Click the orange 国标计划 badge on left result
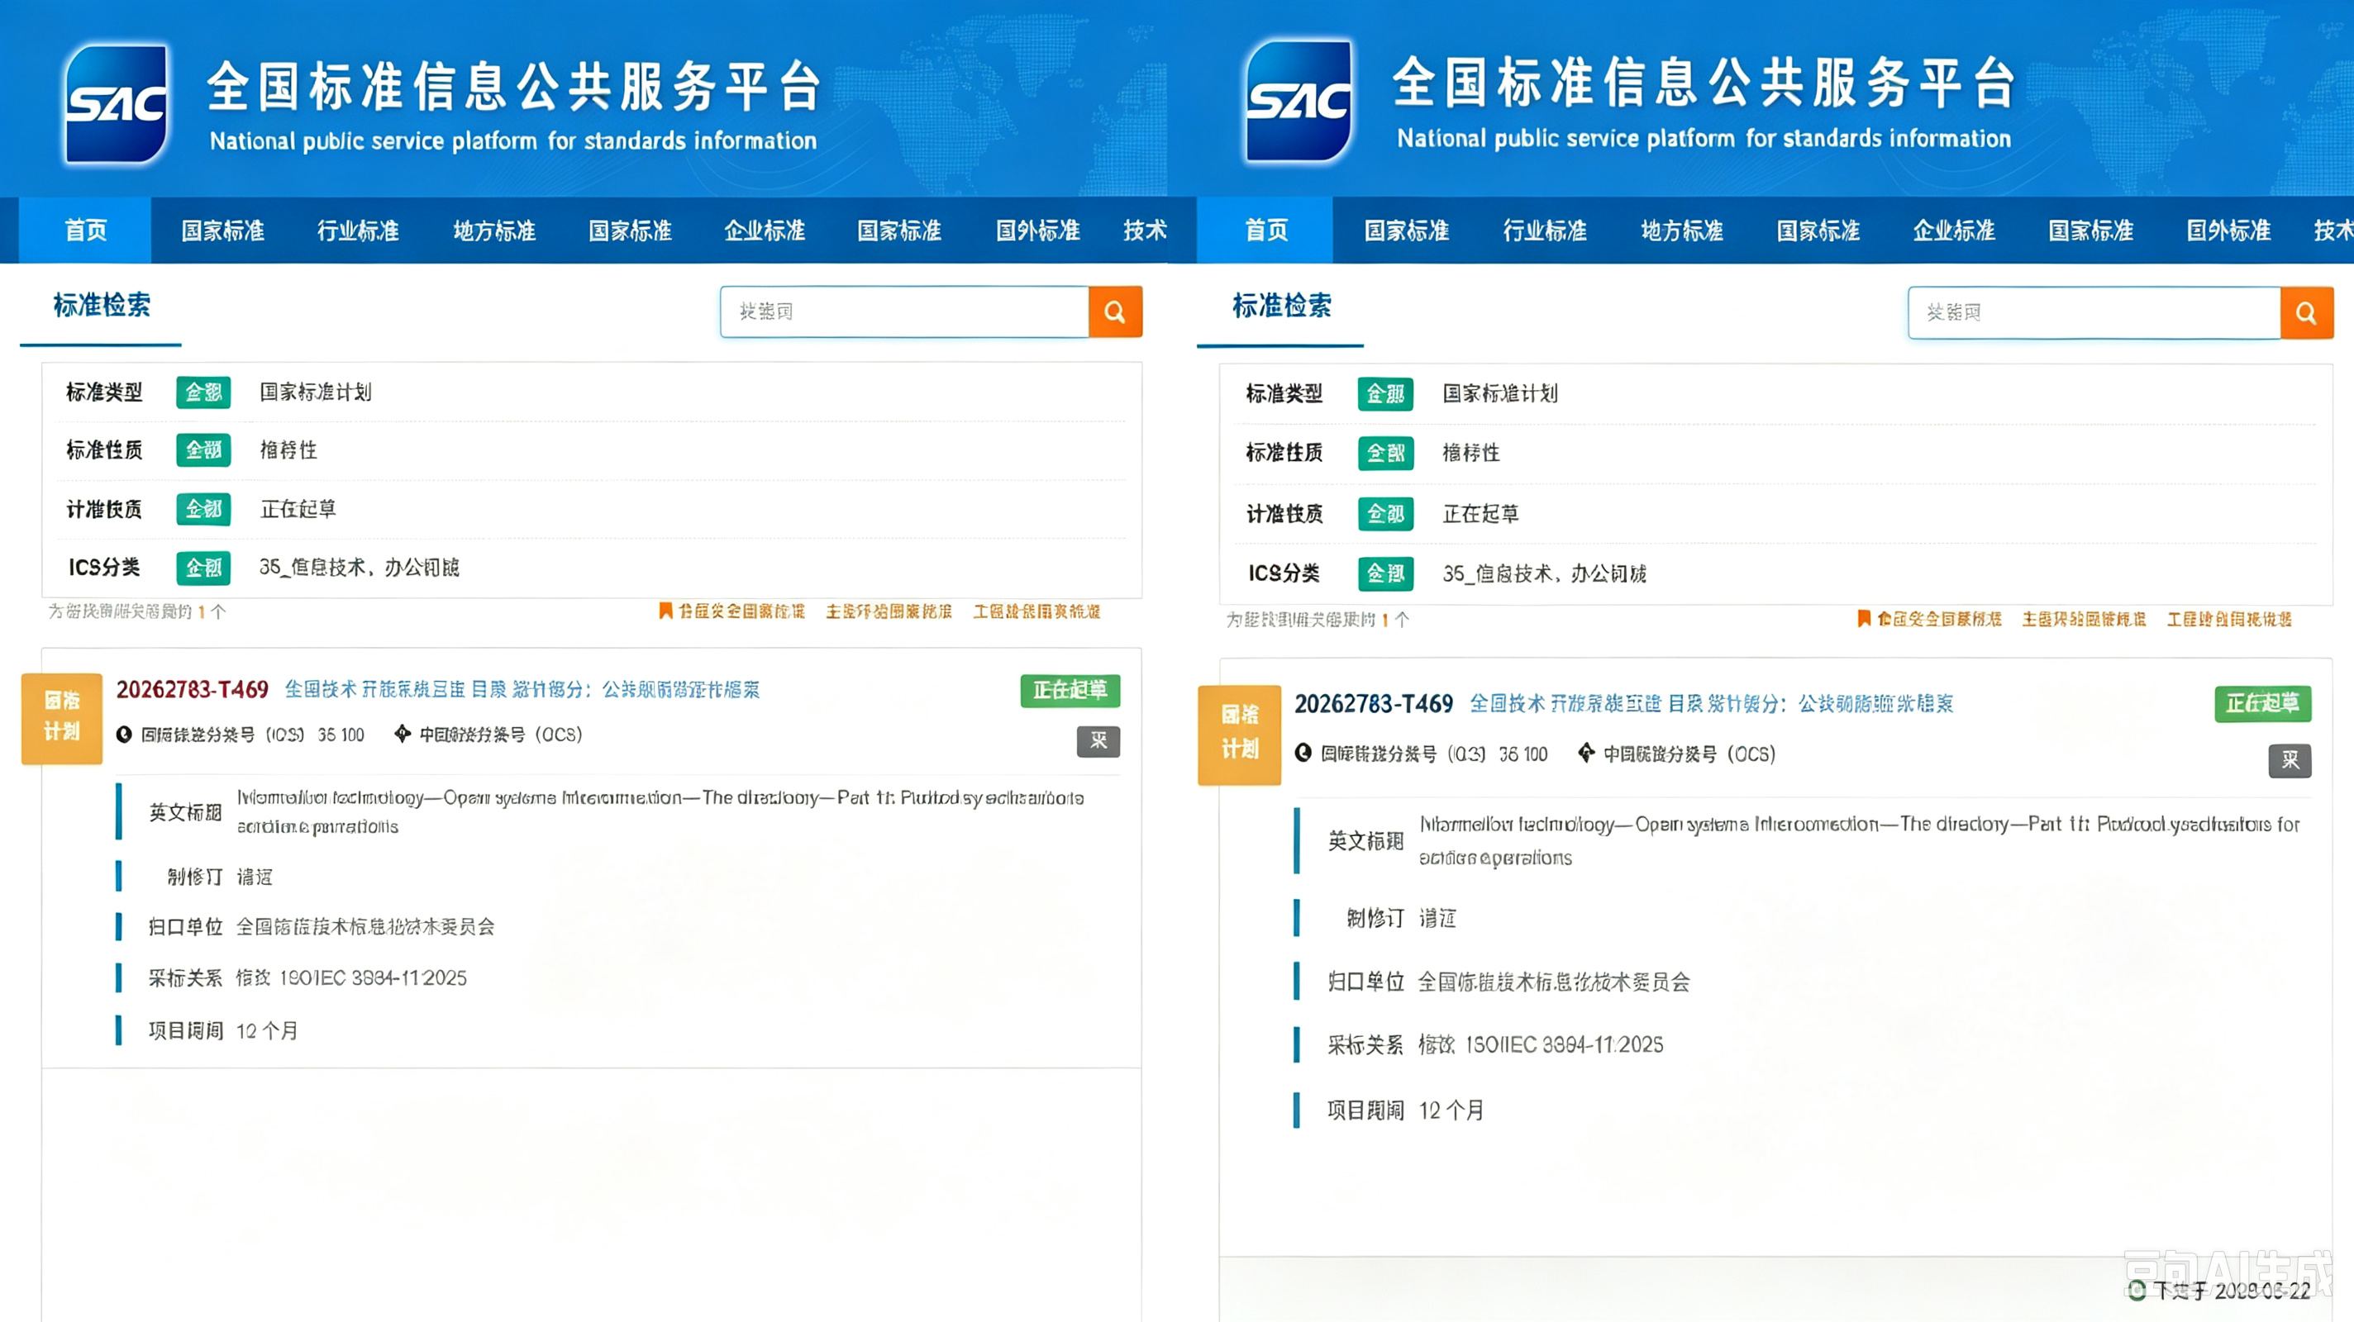2354x1322 pixels. pyautogui.click(x=62, y=718)
